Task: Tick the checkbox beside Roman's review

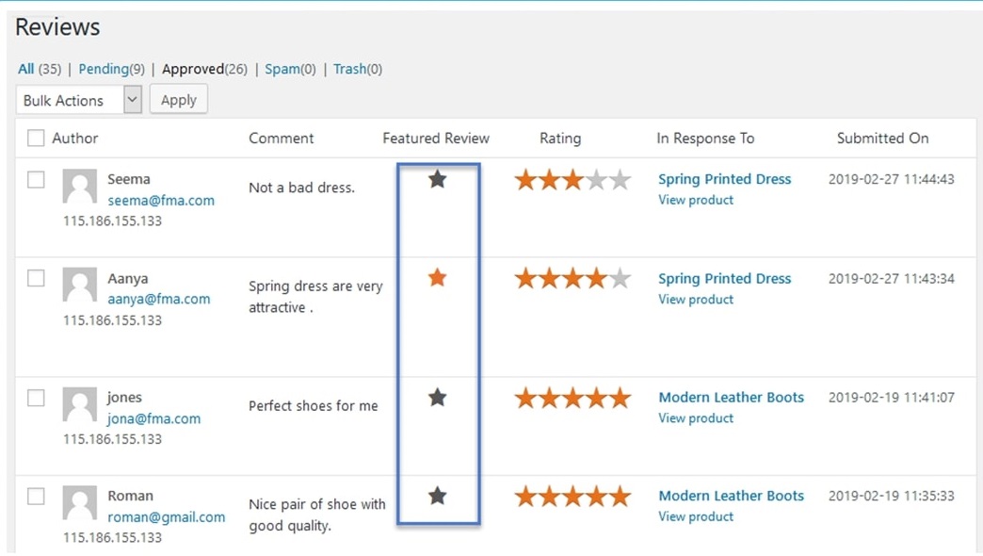Action: (x=36, y=497)
